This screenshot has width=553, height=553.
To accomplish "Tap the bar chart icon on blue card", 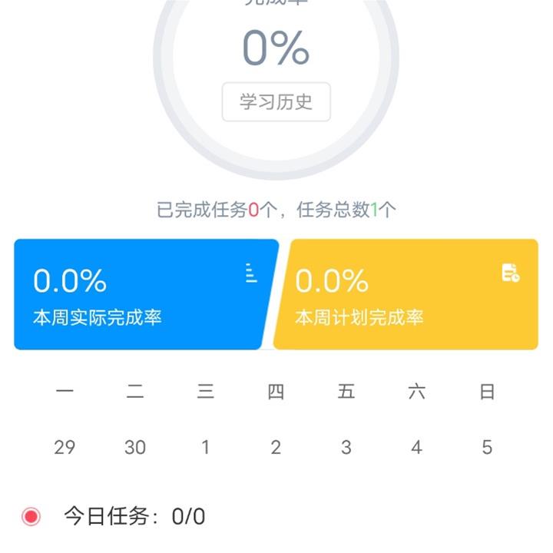I will coord(251,273).
